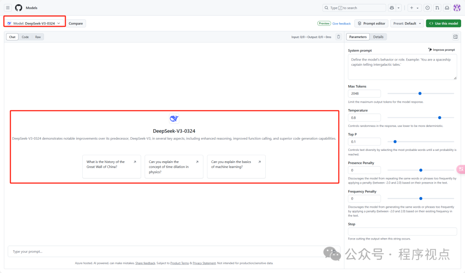Select the machine learning basics suggestion

tap(236, 167)
